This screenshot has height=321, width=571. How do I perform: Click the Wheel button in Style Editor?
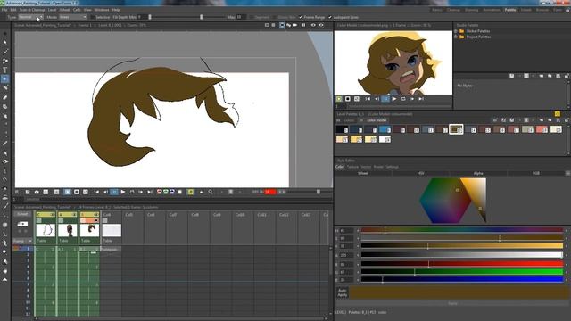tap(363, 173)
